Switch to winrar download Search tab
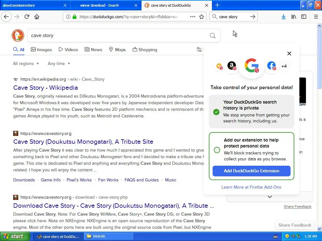Image resolution: width=322 pixels, height=241 pixels. tap(106, 5)
